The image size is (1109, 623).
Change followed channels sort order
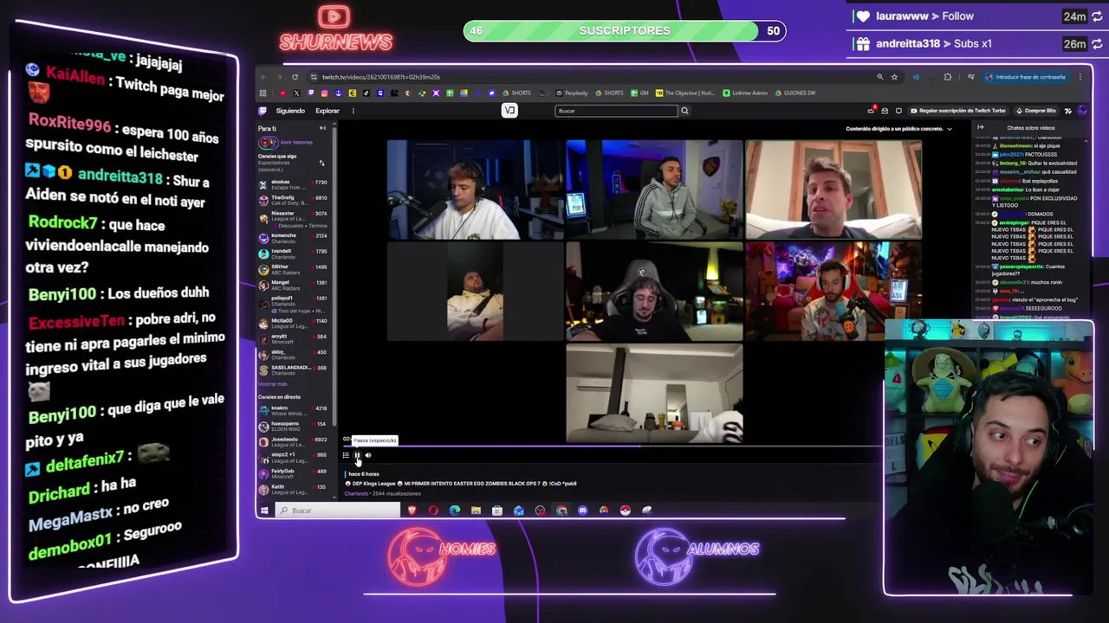click(x=321, y=163)
